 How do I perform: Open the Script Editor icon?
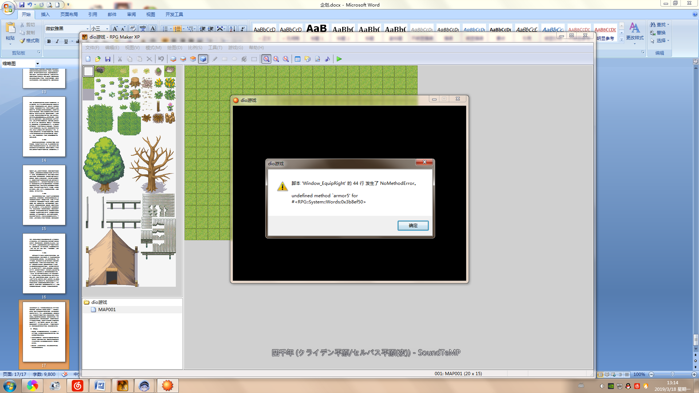pyautogui.click(x=317, y=59)
